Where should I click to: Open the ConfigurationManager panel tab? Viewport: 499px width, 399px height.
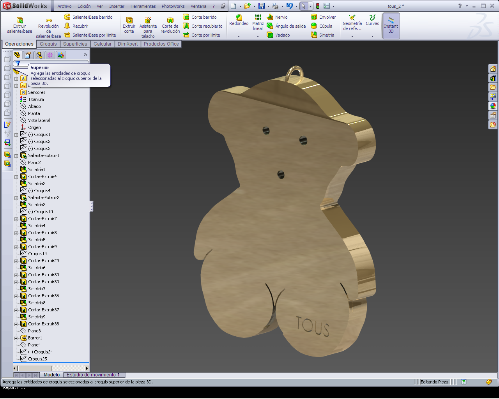39,55
